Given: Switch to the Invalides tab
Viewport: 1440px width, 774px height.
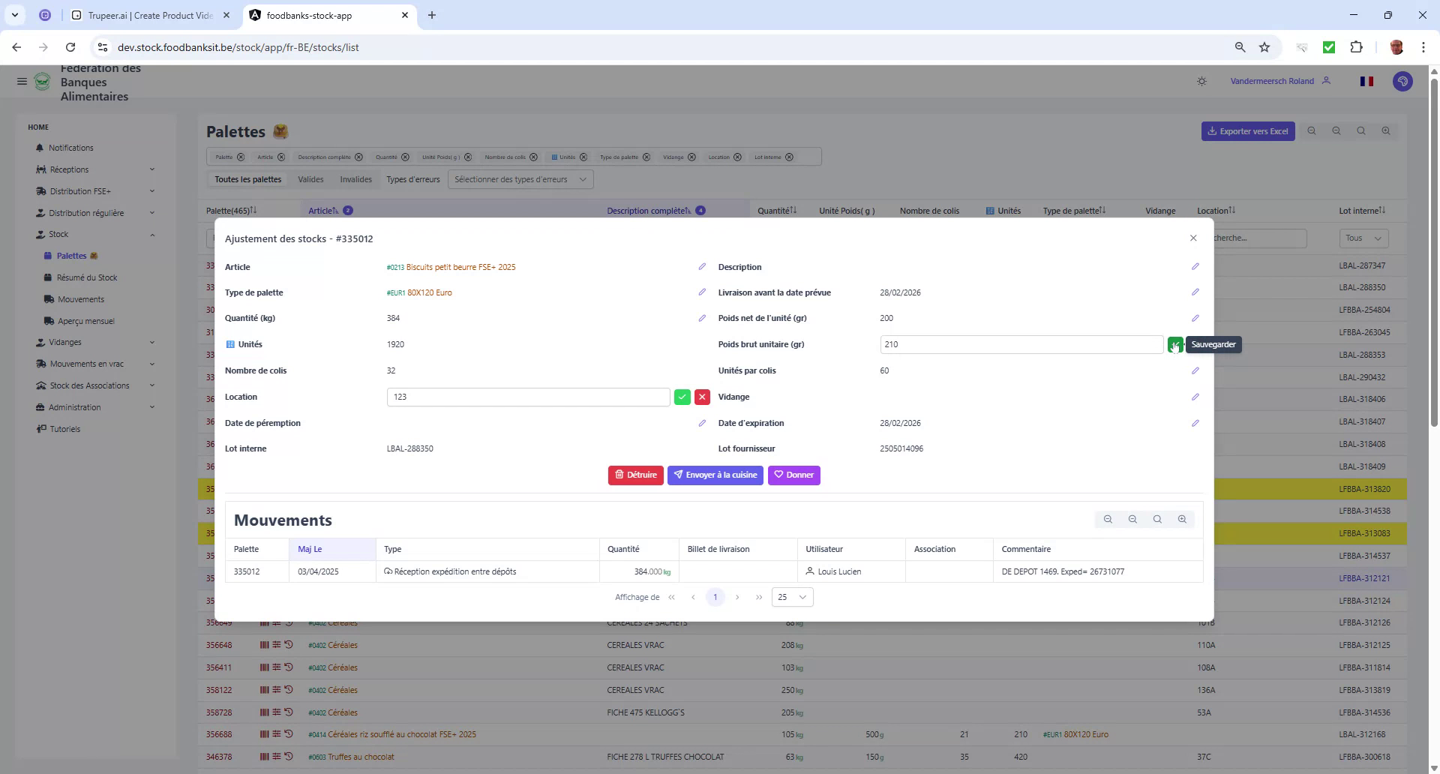Looking at the screenshot, I should [355, 179].
